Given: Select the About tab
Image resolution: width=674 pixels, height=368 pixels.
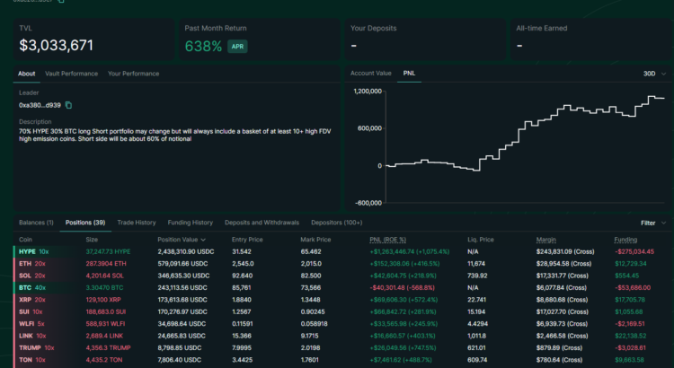Looking at the screenshot, I should [27, 74].
